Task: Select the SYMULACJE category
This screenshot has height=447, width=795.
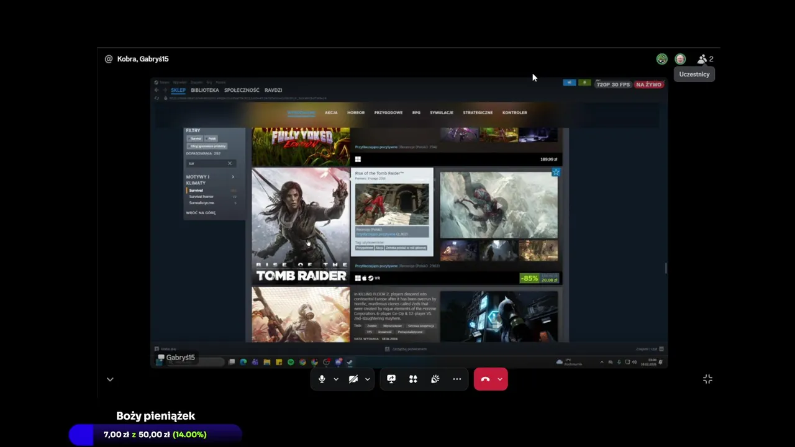Action: pos(442,112)
